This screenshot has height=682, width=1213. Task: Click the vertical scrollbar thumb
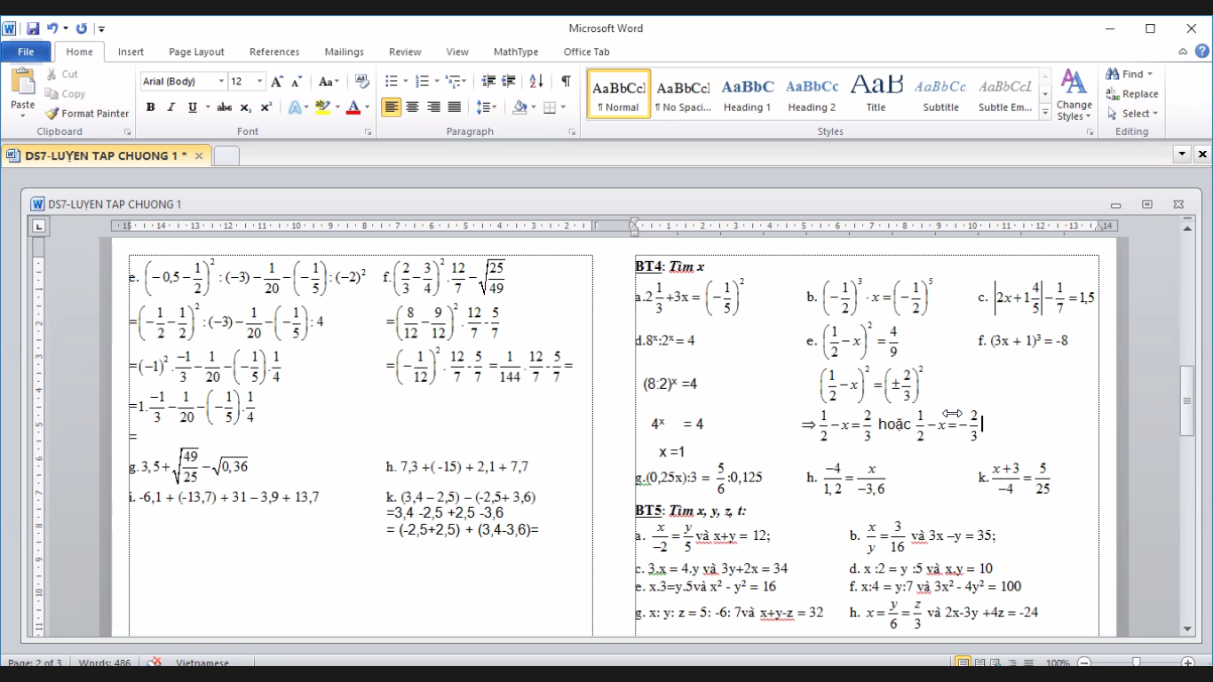[1187, 400]
